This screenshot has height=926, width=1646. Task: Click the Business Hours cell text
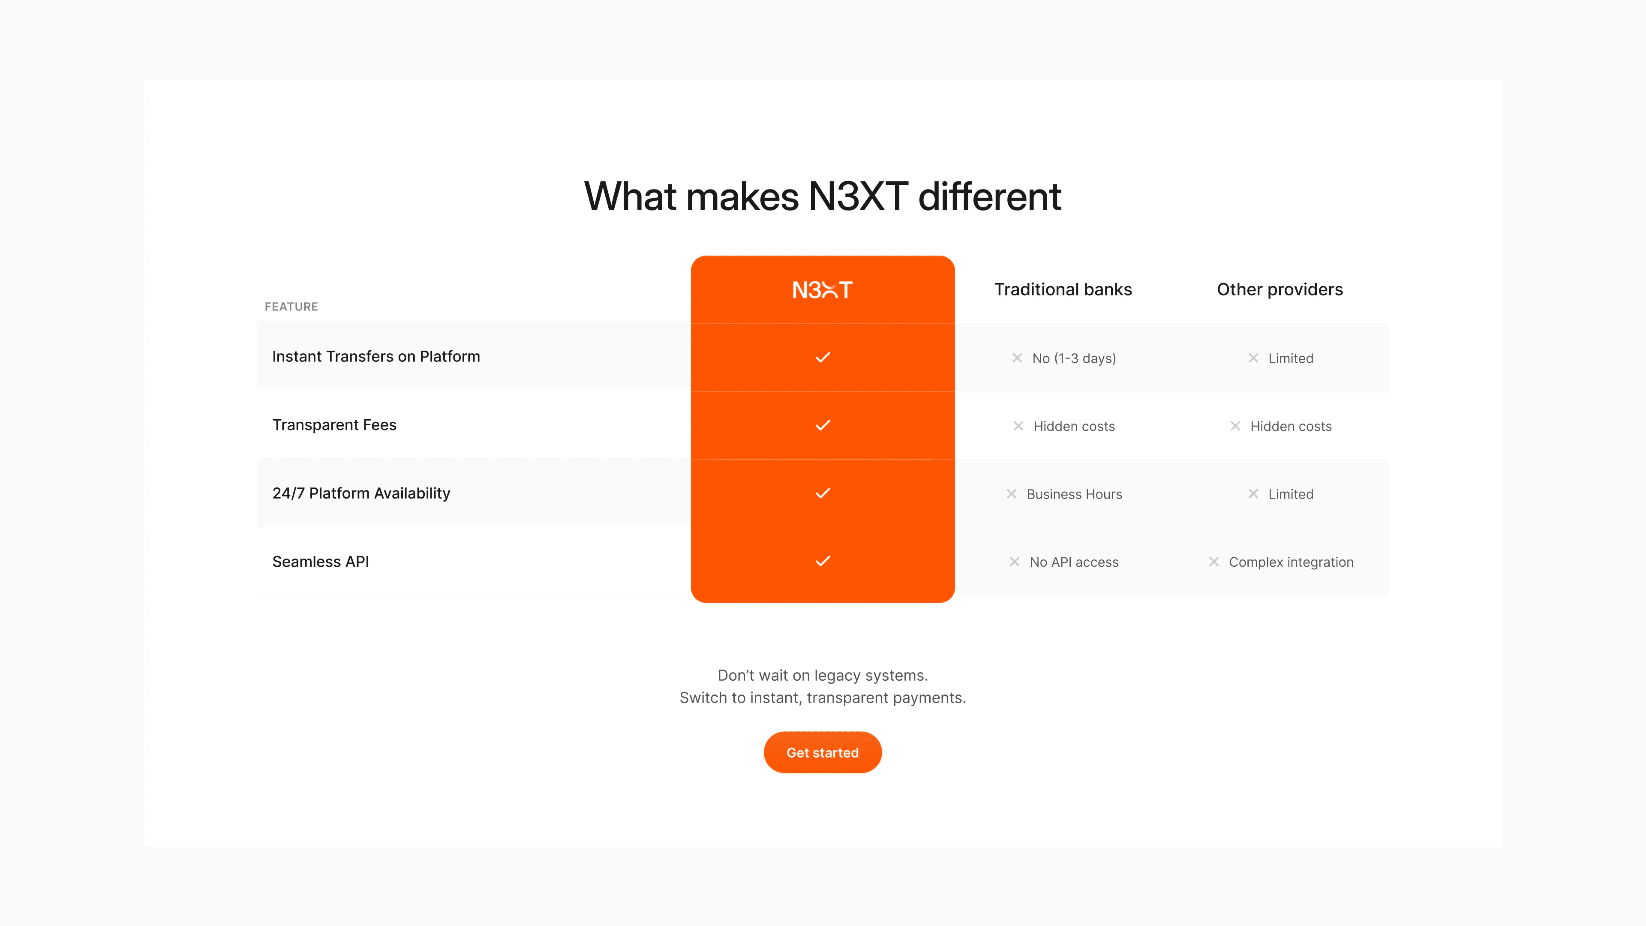1074,494
